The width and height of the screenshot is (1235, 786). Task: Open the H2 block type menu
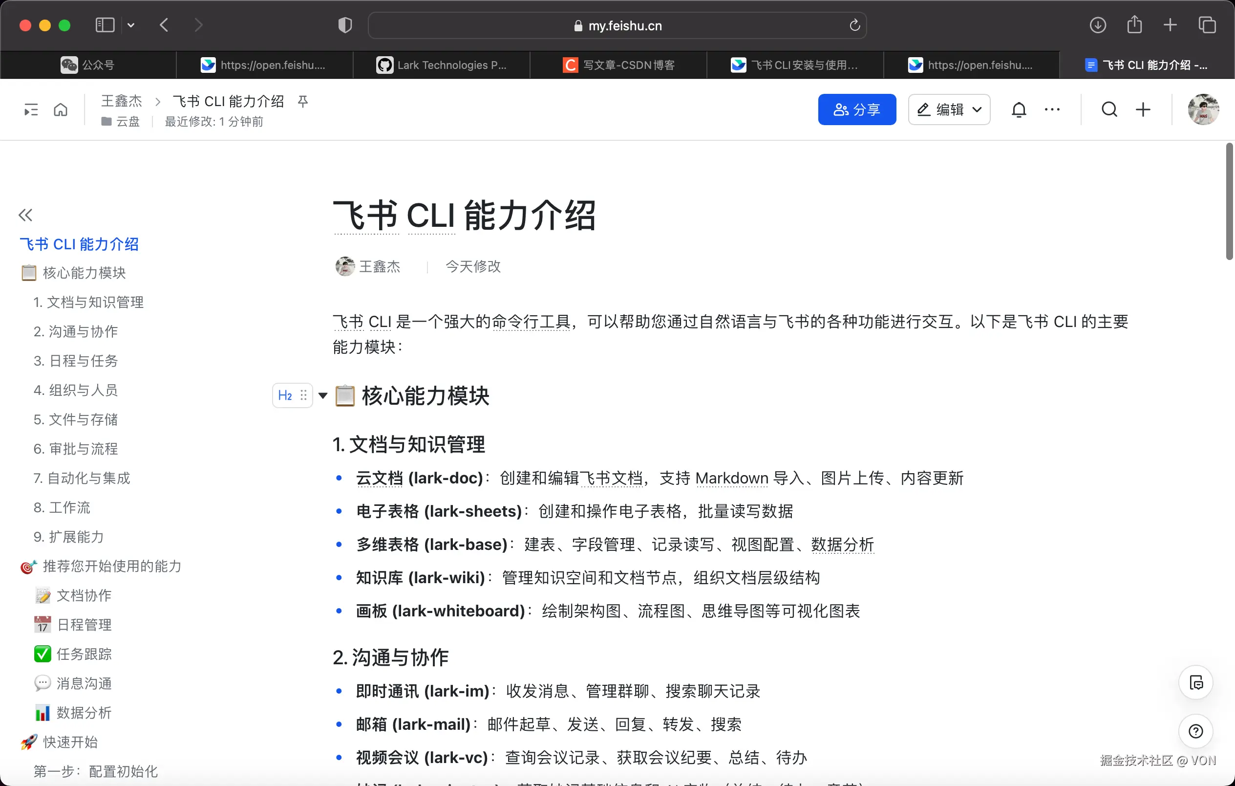tap(285, 395)
